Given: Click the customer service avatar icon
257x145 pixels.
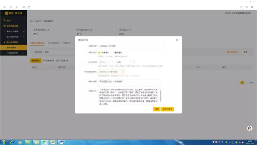Looking at the screenshot, I should click(250, 128).
